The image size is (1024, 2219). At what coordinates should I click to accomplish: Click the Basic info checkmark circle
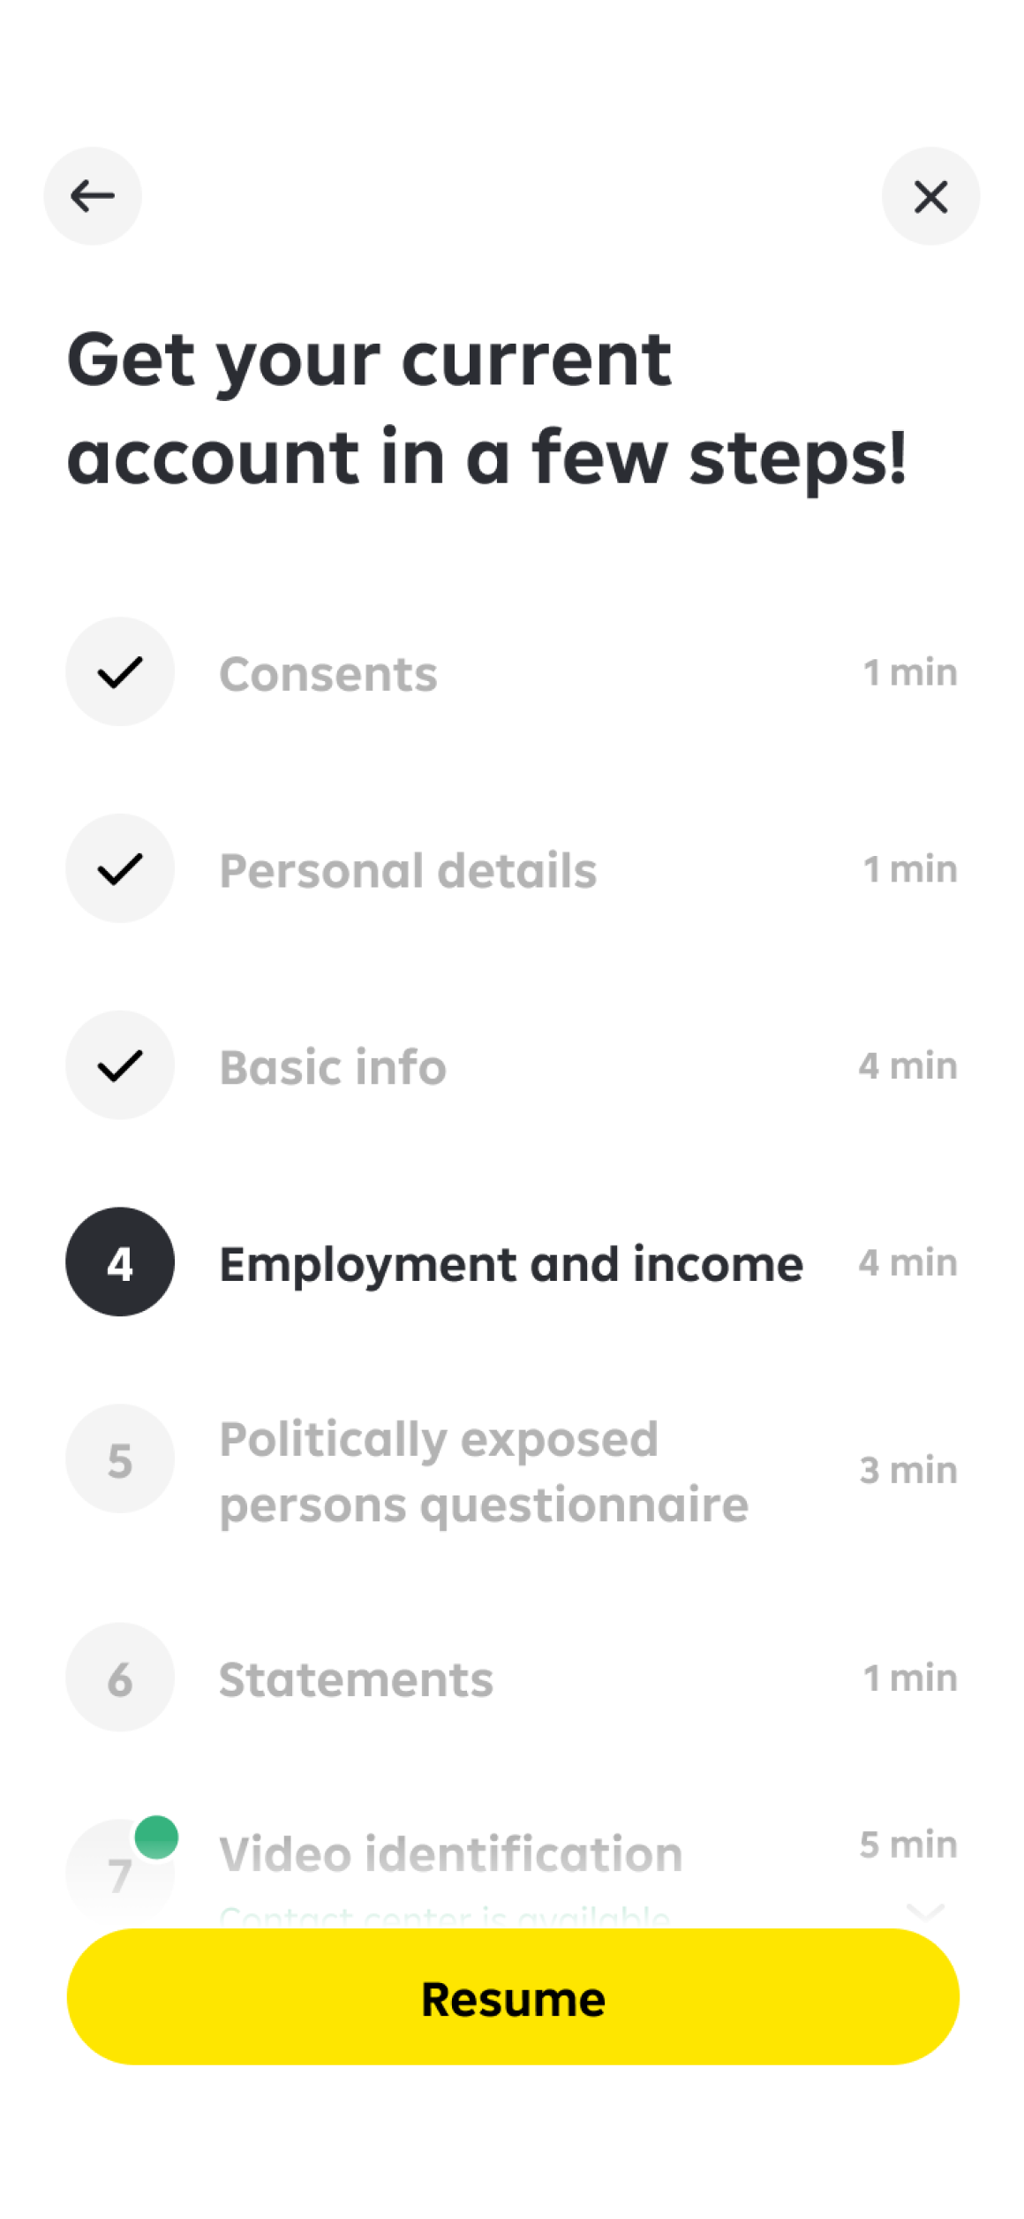point(120,1066)
